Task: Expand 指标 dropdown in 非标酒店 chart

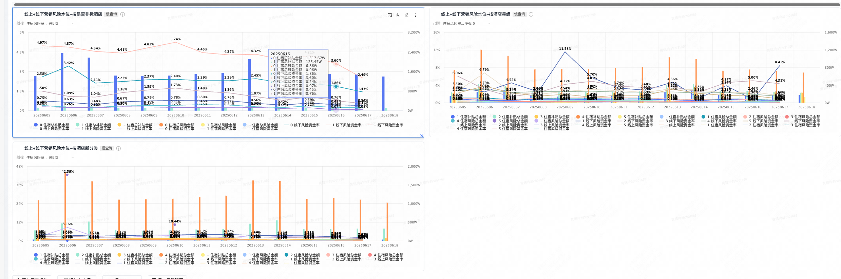Action: point(50,23)
